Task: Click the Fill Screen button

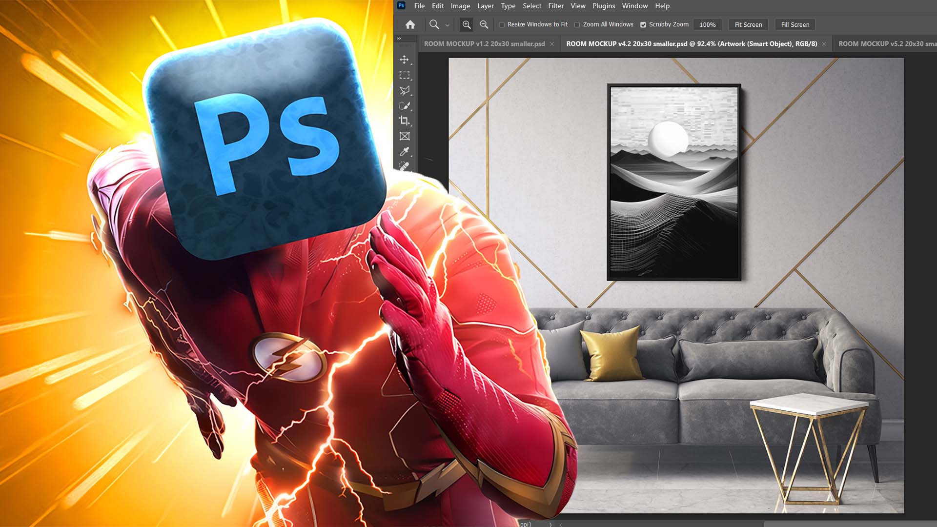Action: tap(795, 24)
